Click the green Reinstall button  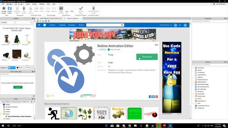point(147,57)
